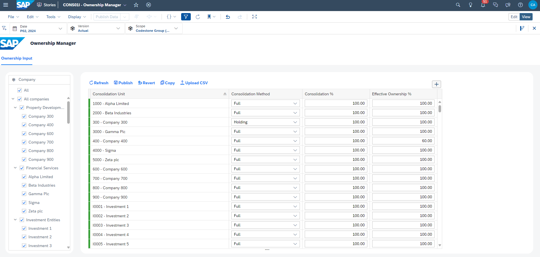Open the Scope filter dropdown
Image resolution: width=540 pixels, height=257 pixels.
[154, 28]
